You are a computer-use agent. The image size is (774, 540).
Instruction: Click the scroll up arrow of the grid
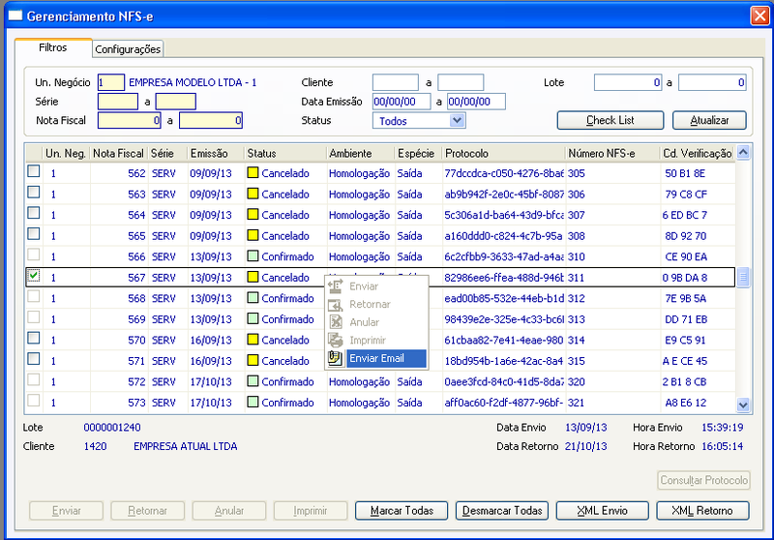[x=743, y=153]
